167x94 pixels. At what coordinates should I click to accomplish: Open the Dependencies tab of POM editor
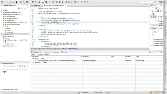pyautogui.click(x=42, y=49)
